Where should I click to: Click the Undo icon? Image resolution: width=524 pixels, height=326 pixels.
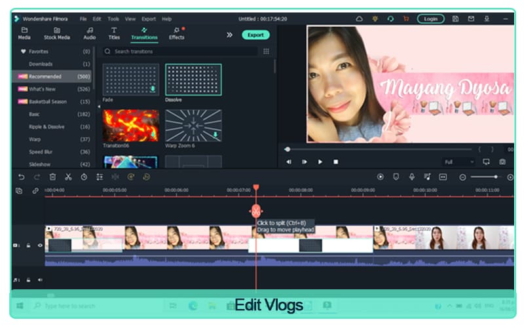coord(22,177)
